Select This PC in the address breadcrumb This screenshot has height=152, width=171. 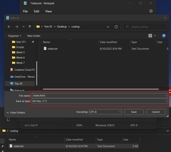48,27
